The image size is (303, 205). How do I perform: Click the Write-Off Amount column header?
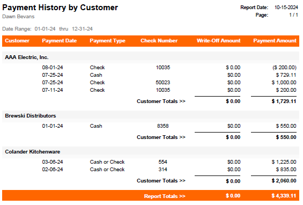(x=219, y=41)
